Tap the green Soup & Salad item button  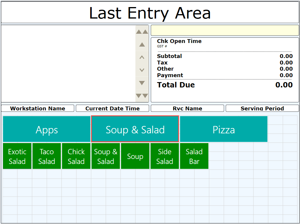(x=106, y=156)
